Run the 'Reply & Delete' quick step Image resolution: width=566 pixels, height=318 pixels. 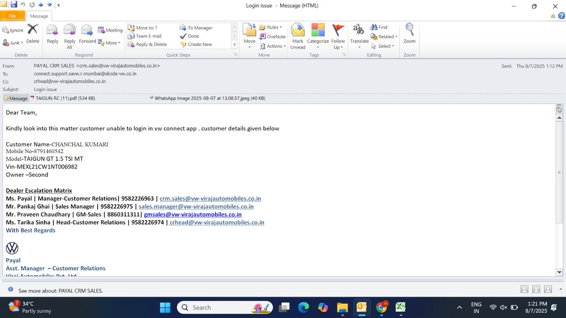coord(147,44)
